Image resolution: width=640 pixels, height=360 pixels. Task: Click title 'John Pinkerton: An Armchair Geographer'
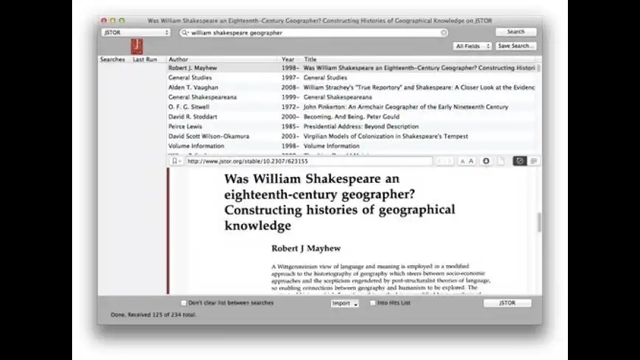coord(406,107)
